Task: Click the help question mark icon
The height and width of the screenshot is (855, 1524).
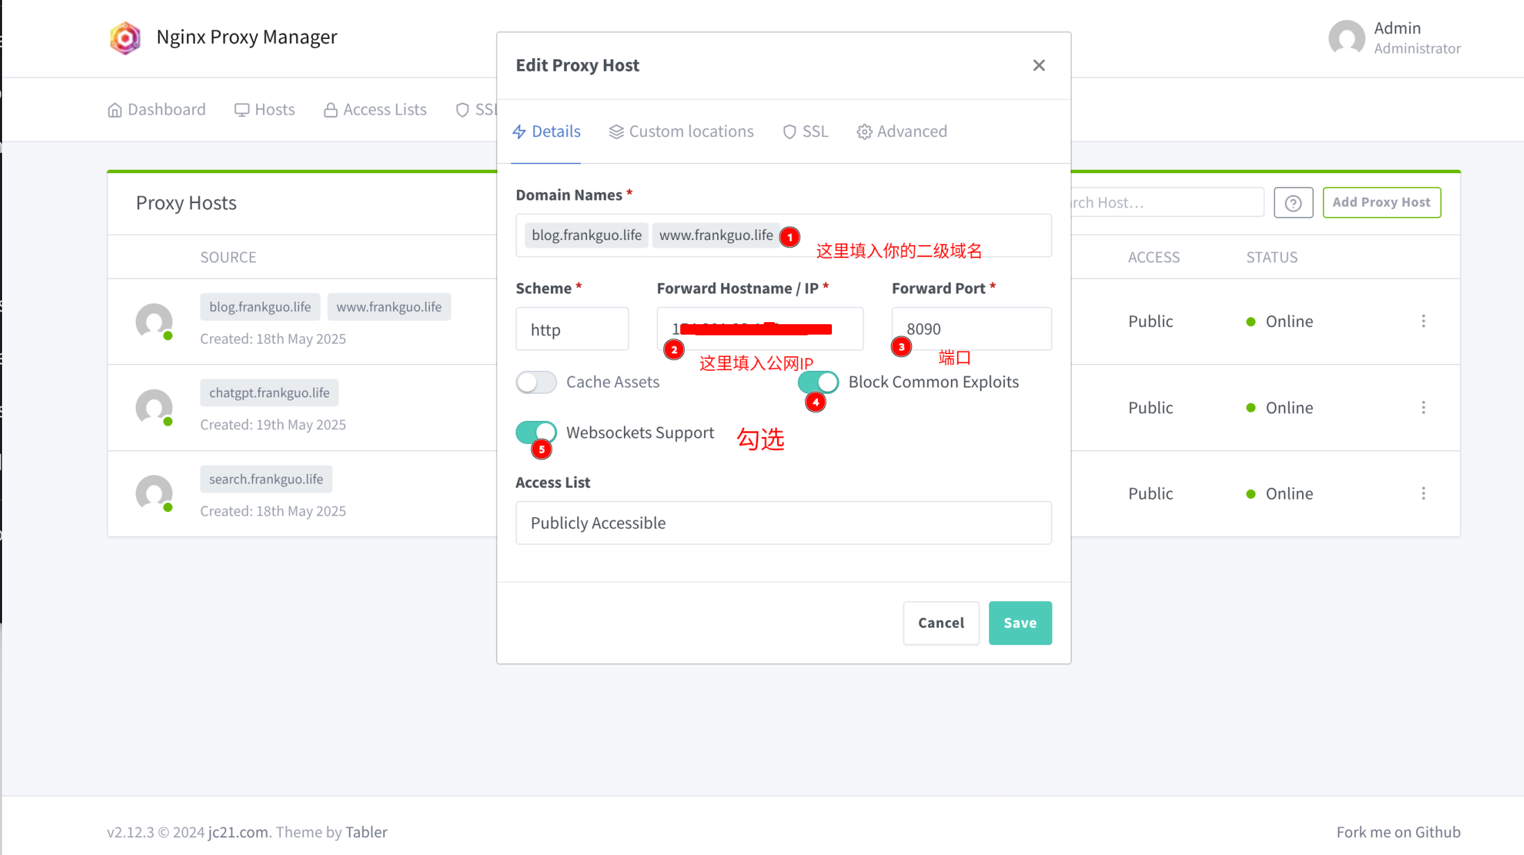Action: point(1293,203)
